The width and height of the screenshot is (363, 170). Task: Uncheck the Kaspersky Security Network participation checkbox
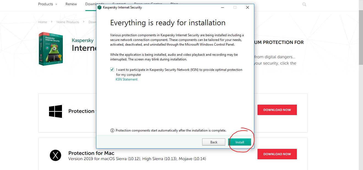pos(112,70)
